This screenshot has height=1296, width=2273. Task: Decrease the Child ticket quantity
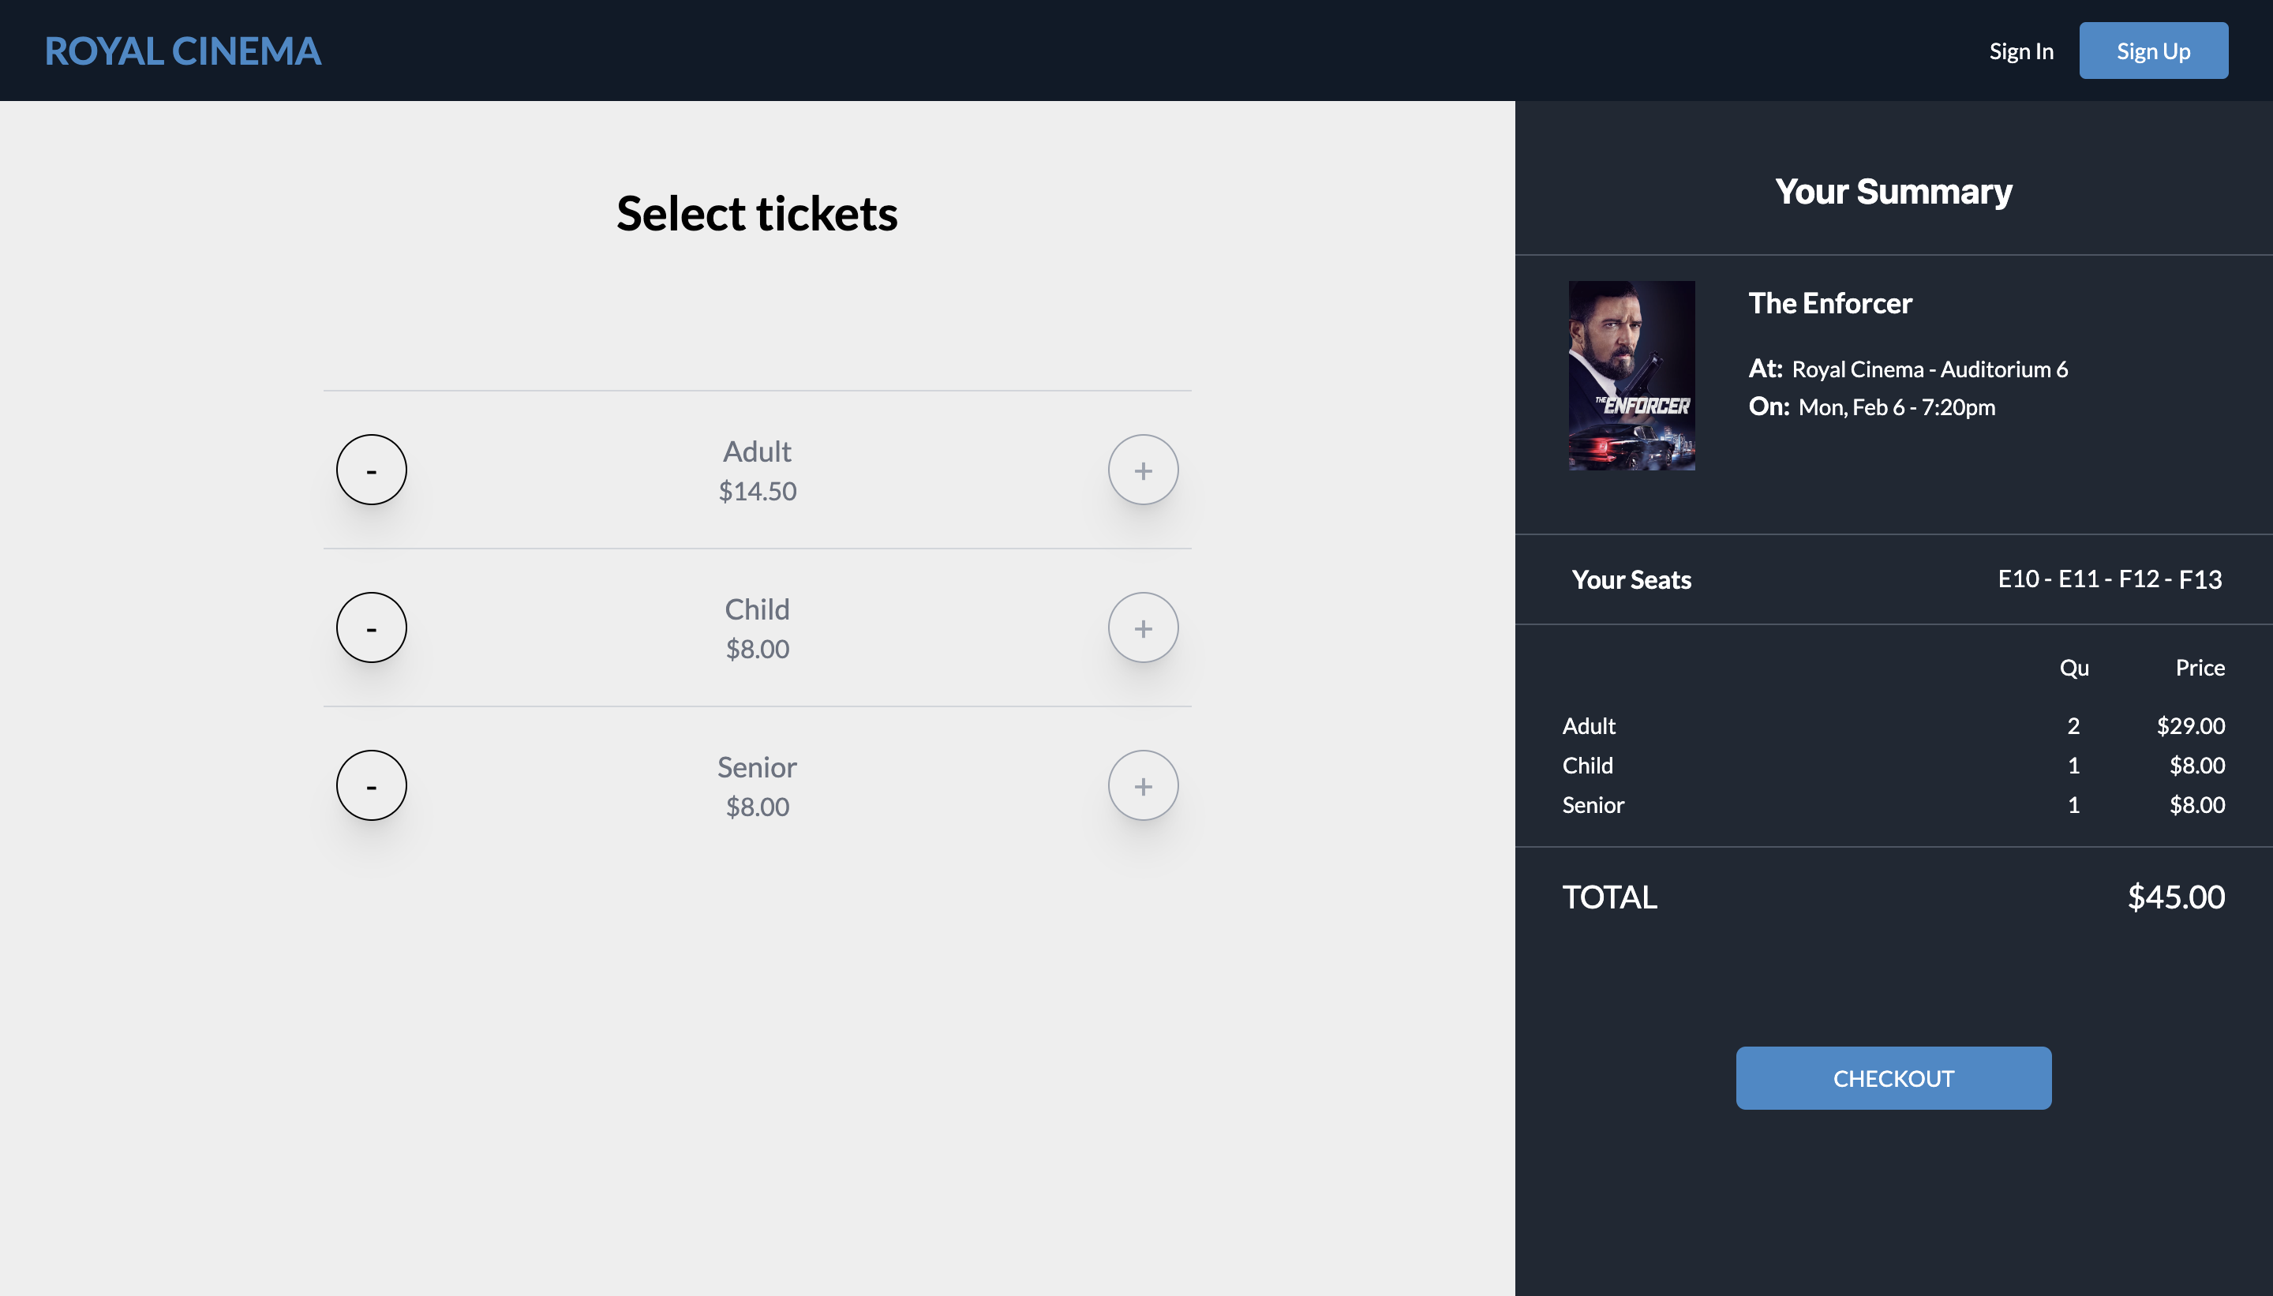[x=371, y=627]
